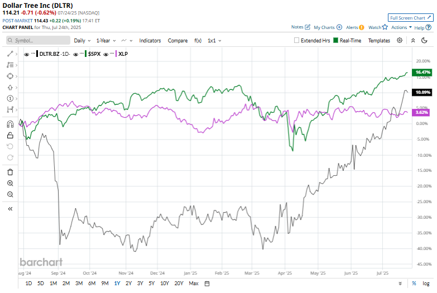Open the 1-Year period dropdown
Viewport: 437px width, 293px height.
(106, 41)
